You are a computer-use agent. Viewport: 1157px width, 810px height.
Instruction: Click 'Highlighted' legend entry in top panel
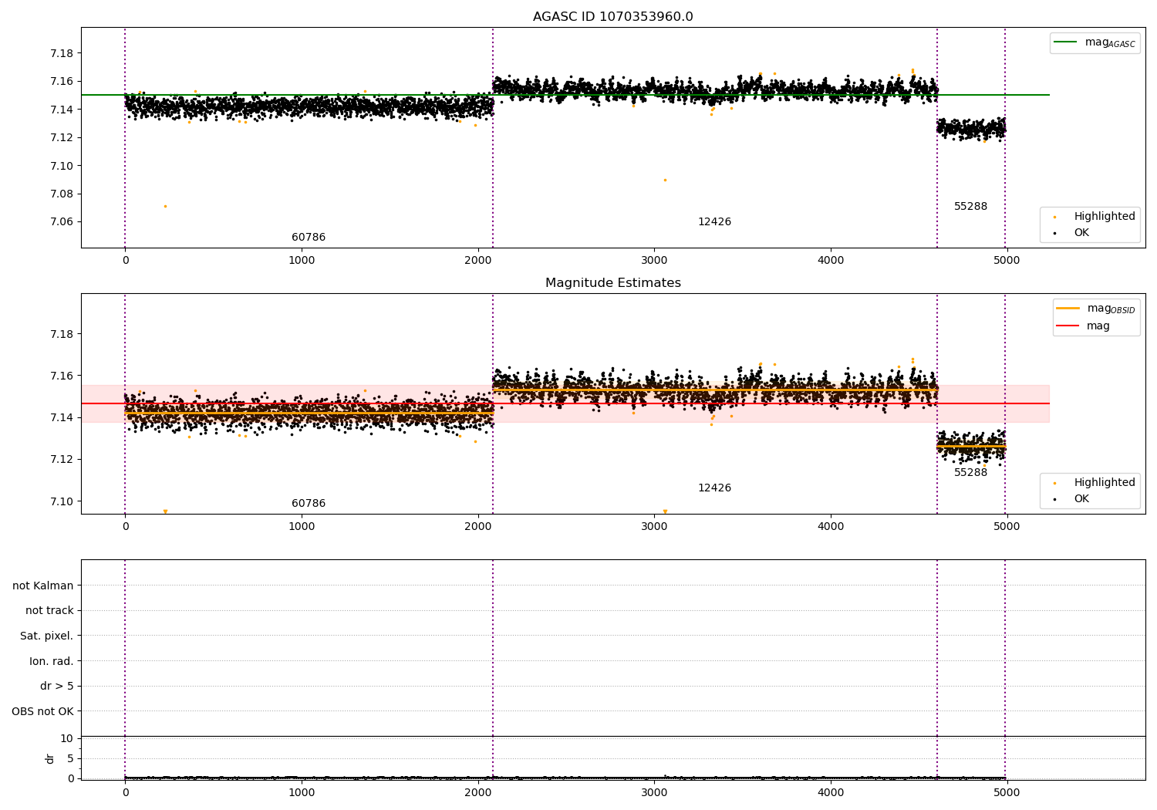click(1095, 217)
